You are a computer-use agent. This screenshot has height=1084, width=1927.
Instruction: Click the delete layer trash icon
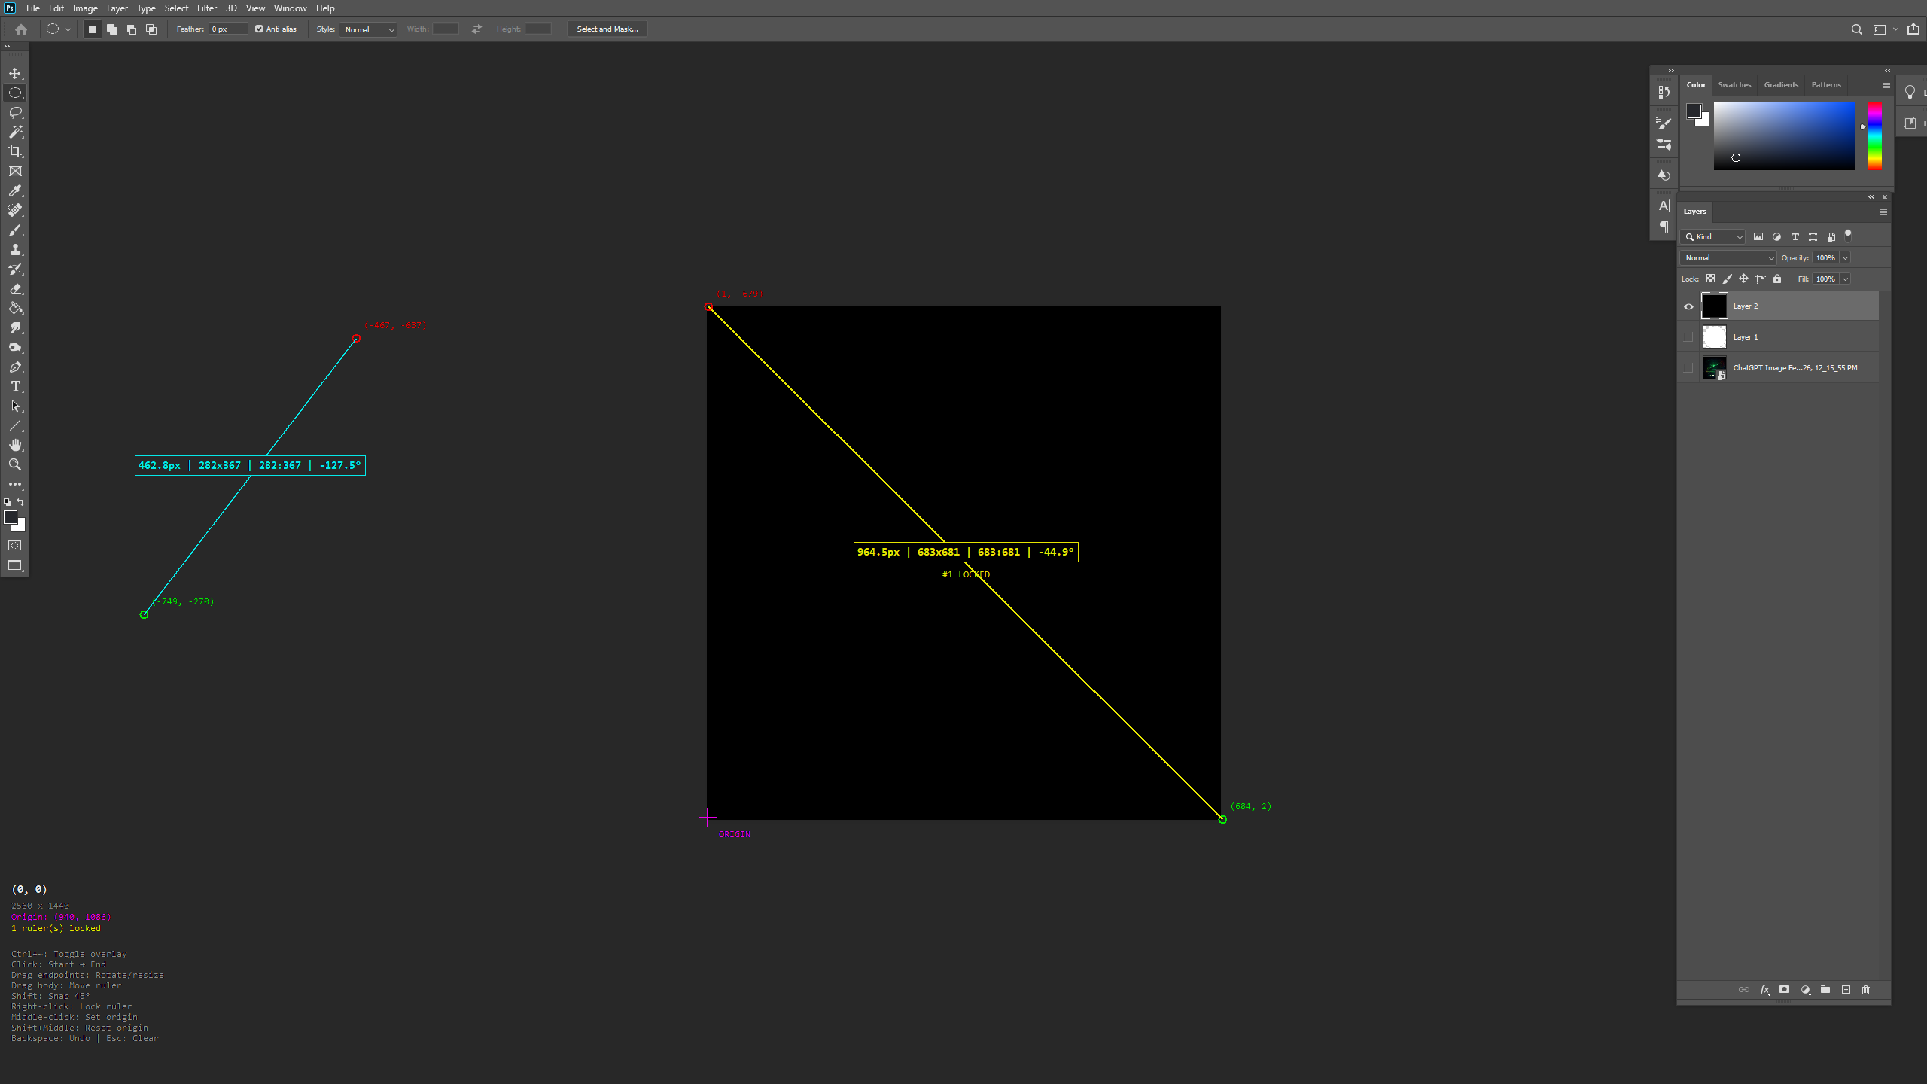[1865, 990]
